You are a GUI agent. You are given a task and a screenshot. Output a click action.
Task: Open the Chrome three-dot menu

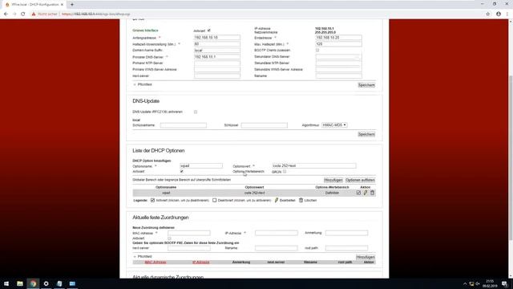pyautogui.click(x=507, y=14)
